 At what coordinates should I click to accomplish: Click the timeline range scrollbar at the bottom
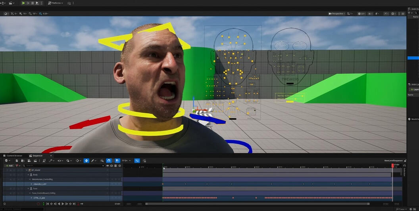[x=258, y=204]
